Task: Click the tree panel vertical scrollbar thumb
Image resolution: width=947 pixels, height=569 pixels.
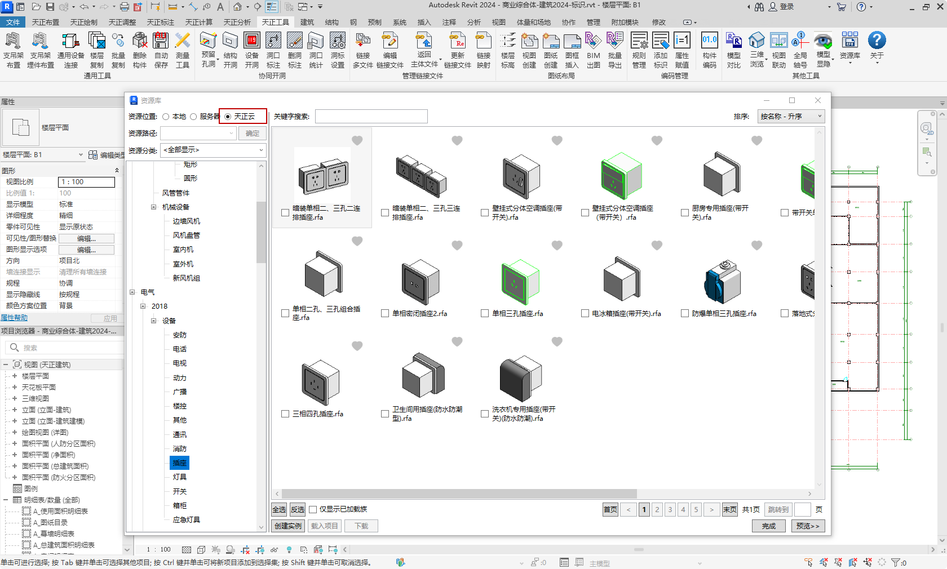Action: tap(261, 232)
